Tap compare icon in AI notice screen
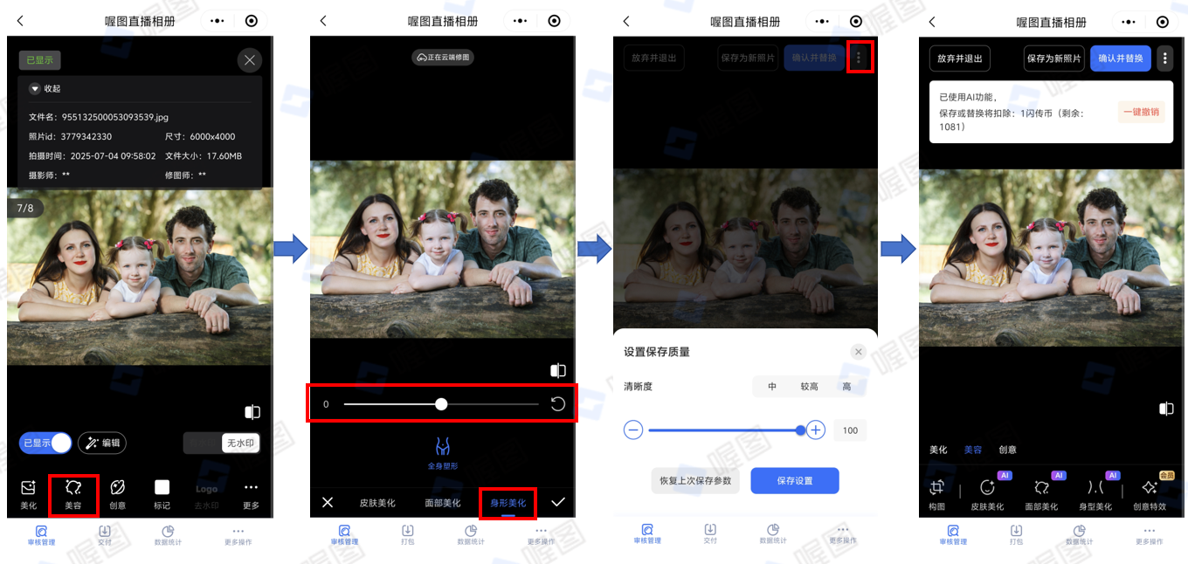This screenshot has width=1188, height=564. [1165, 409]
